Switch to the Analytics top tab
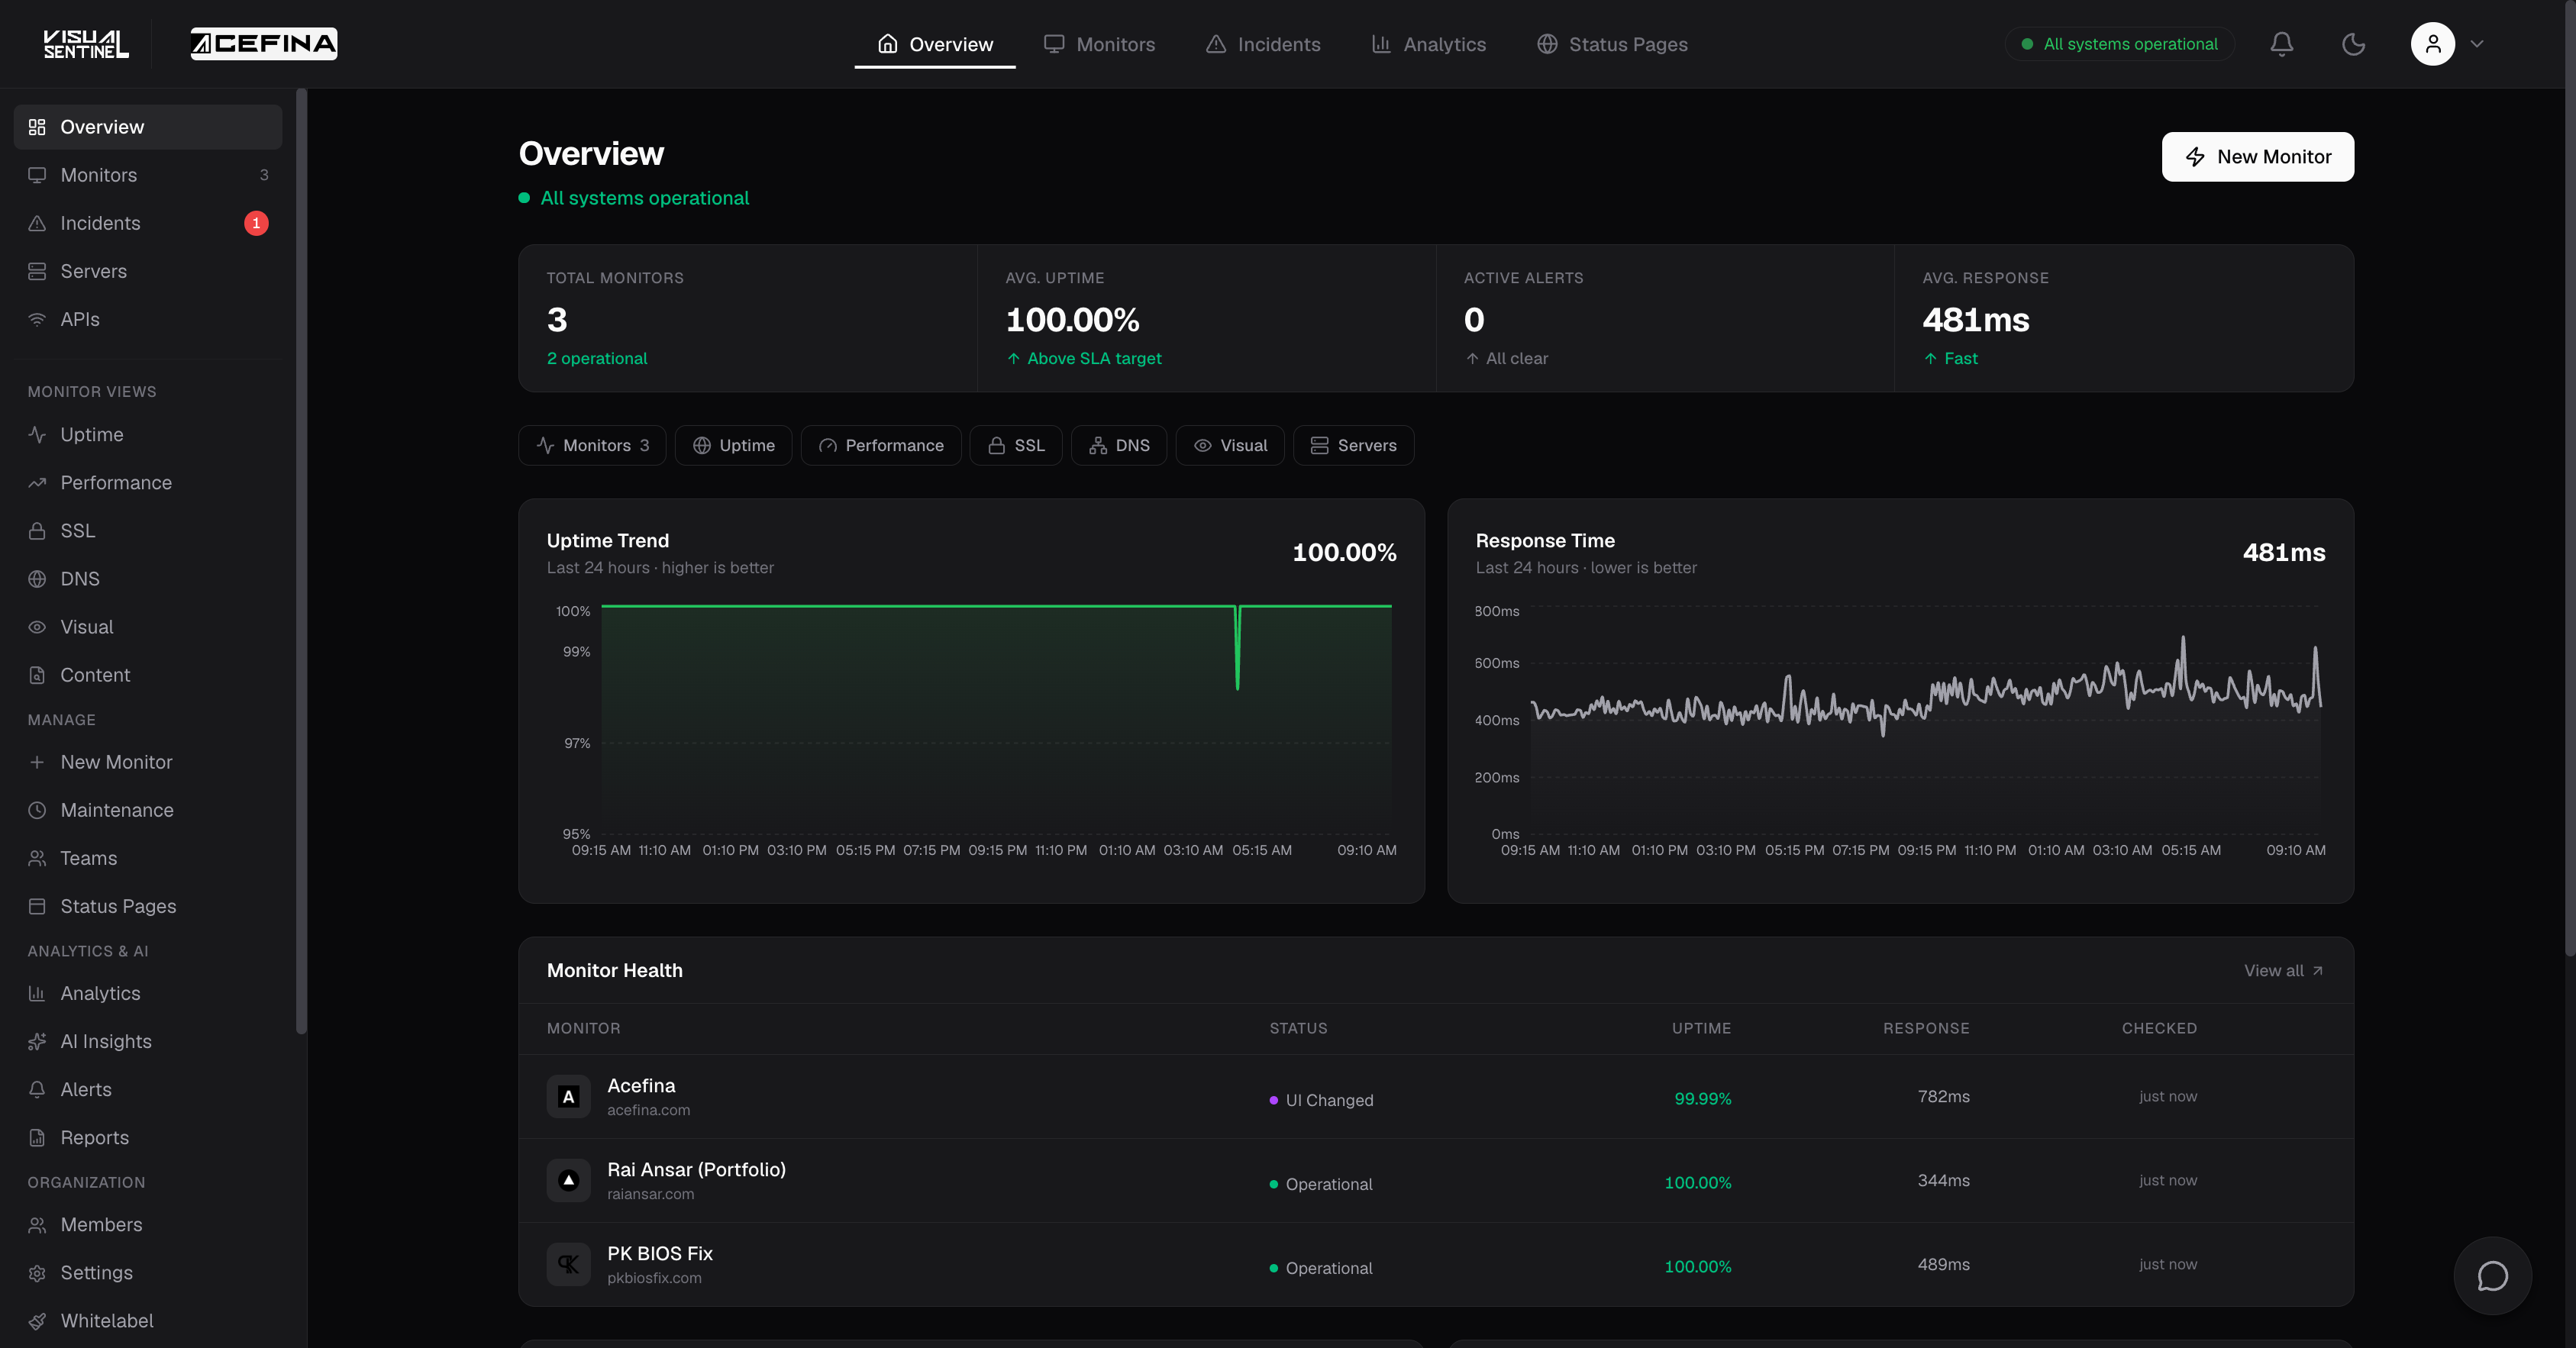 1428,44
